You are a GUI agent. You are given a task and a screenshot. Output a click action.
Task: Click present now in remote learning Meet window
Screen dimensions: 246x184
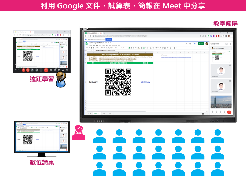[37, 70]
